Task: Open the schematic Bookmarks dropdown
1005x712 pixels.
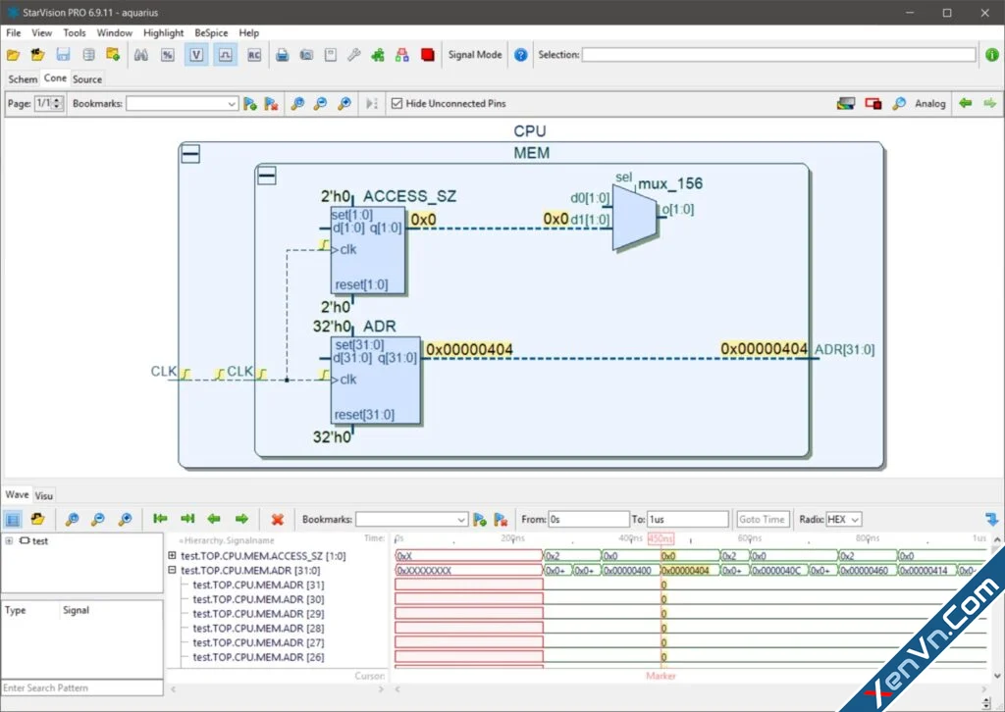Action: 182,103
